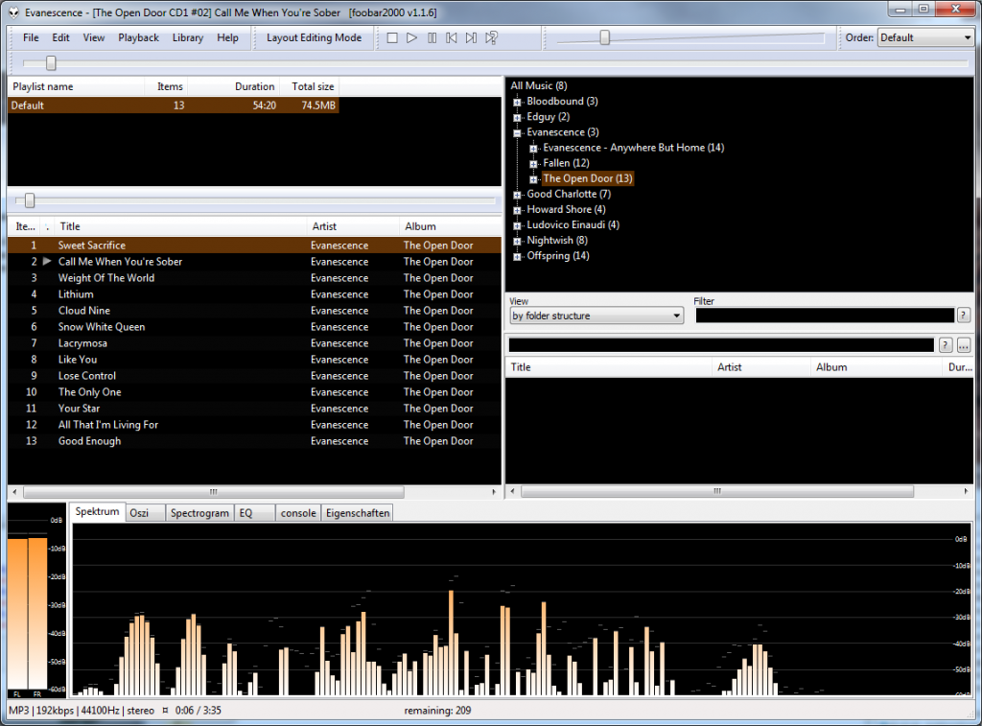Expand Evanescence - Anywhere But Home node
This screenshot has height=726, width=982.
(533, 149)
